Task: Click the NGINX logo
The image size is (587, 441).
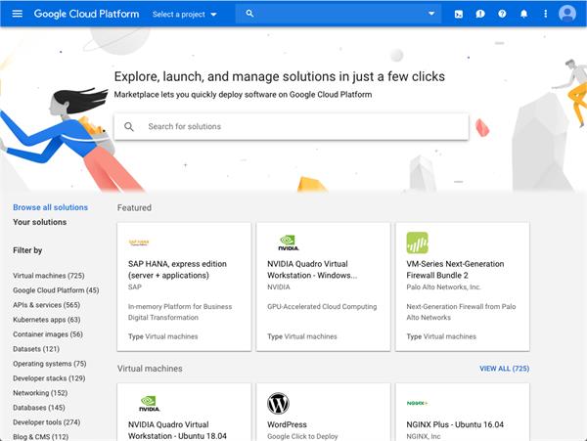Action: (x=417, y=403)
